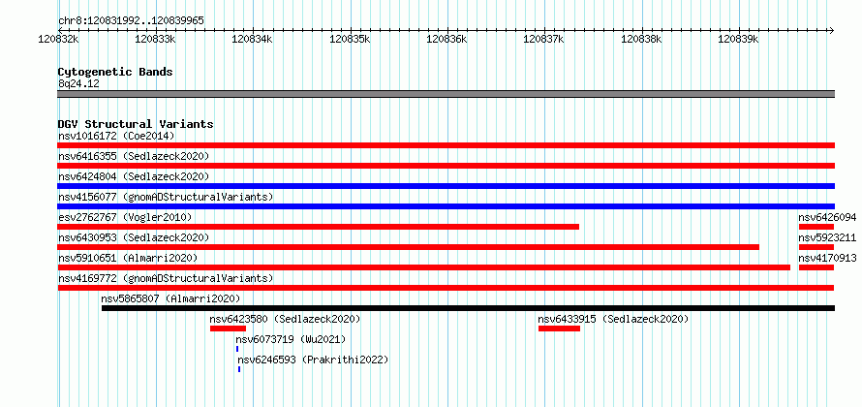Click the 120838k ruler position
This screenshot has height=407, width=862.
click(641, 39)
